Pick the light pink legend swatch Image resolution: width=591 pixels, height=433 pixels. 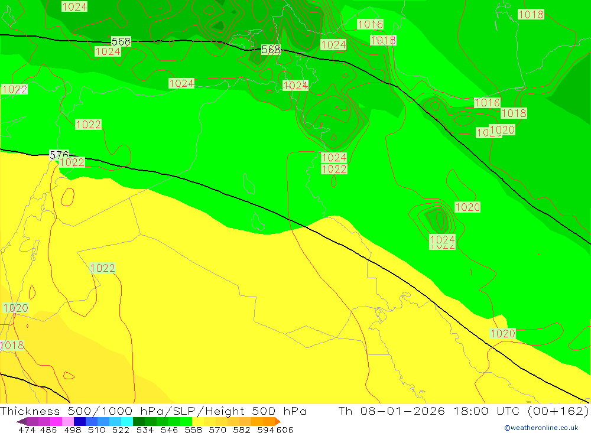coord(68,421)
